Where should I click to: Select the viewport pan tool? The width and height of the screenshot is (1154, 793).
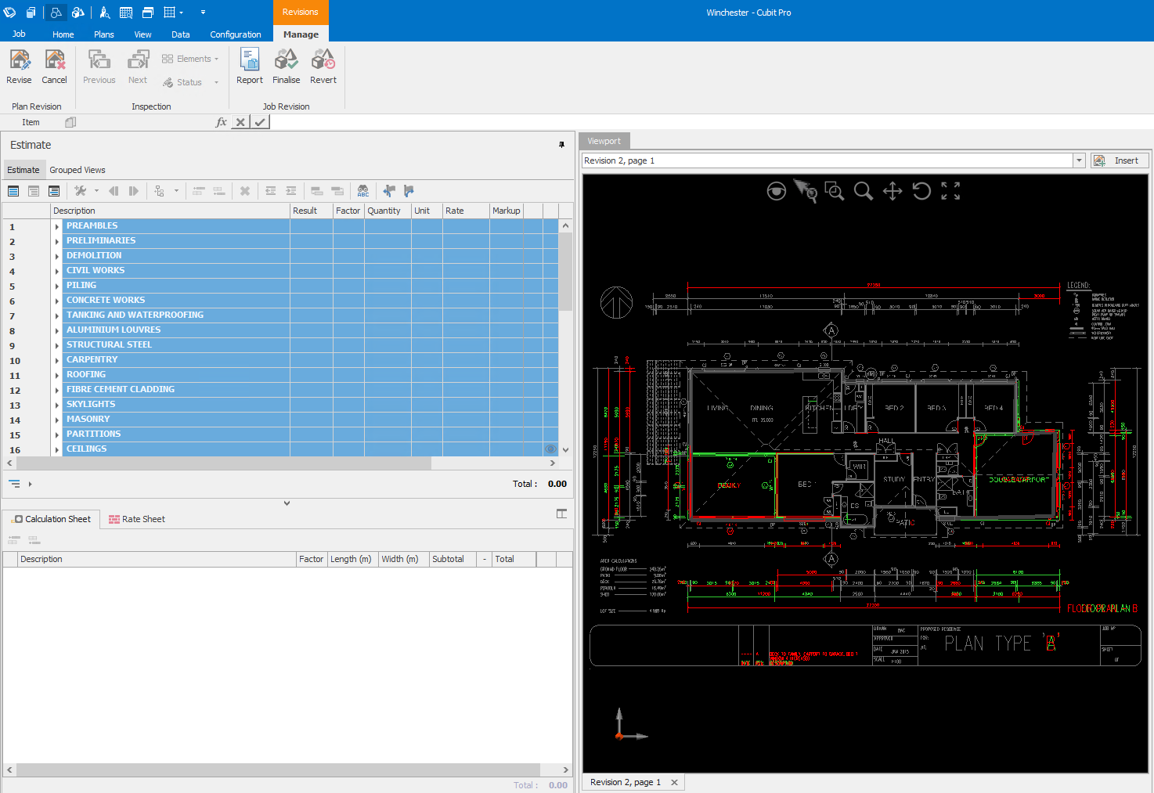(893, 191)
